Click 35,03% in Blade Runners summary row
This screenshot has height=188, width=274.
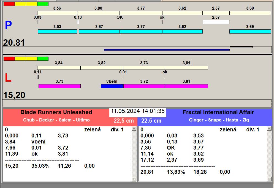[x=40, y=166]
